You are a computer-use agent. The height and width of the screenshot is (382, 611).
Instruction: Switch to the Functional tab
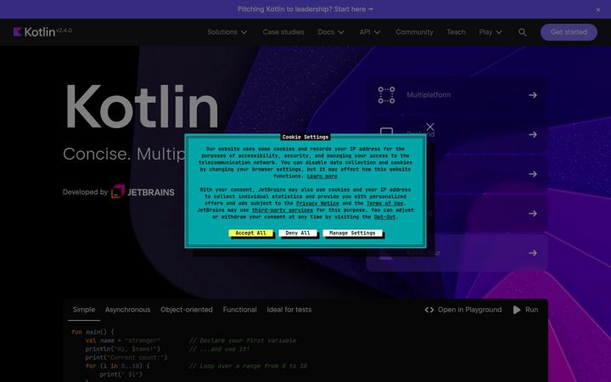239,310
